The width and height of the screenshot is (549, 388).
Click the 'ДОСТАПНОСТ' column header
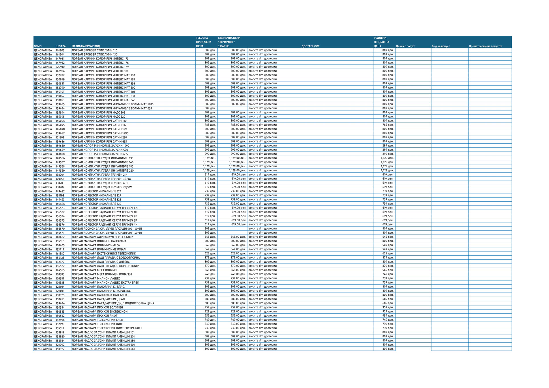310,46
